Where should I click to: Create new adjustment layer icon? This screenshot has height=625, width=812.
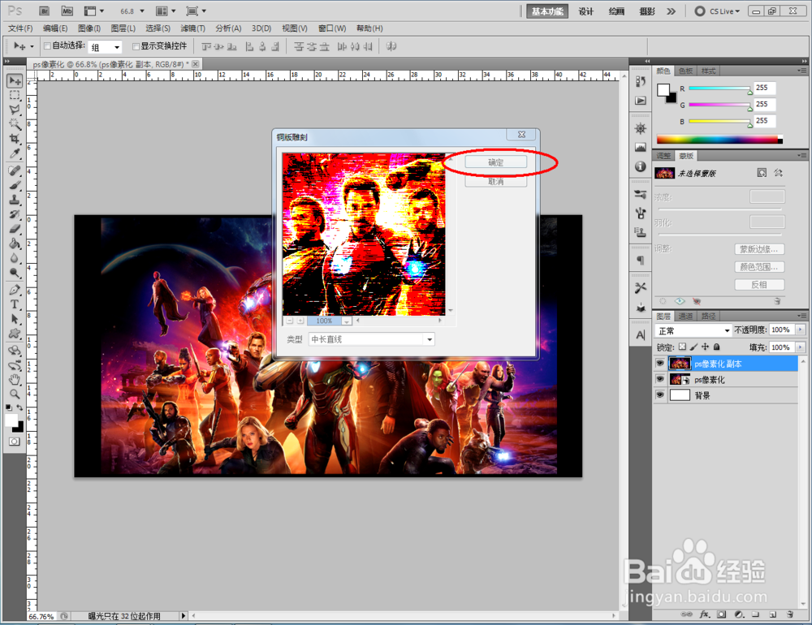pos(739,614)
